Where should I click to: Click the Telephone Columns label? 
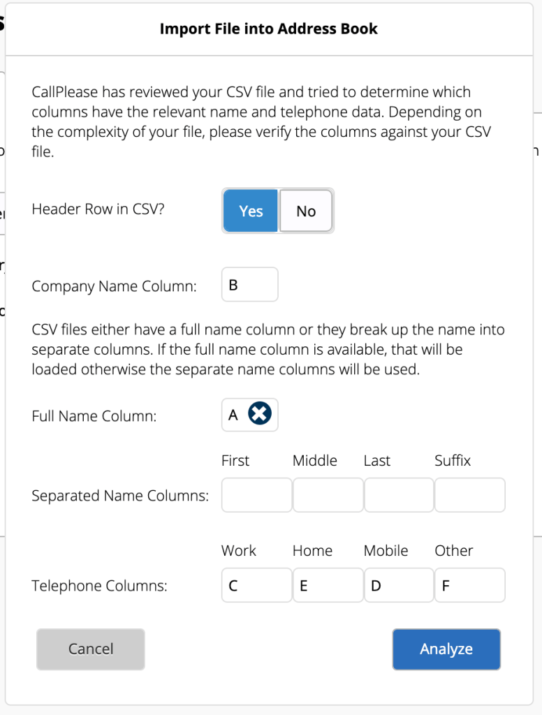[x=99, y=586]
